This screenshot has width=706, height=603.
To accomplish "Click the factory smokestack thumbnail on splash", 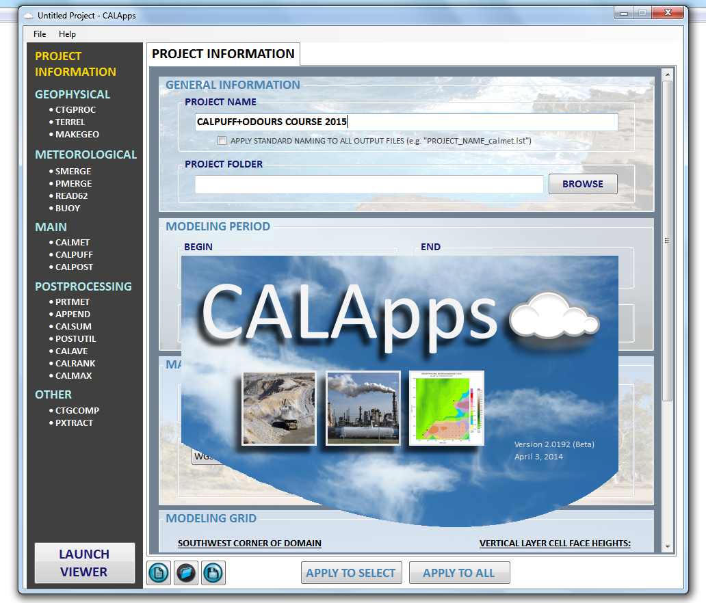I will [363, 408].
